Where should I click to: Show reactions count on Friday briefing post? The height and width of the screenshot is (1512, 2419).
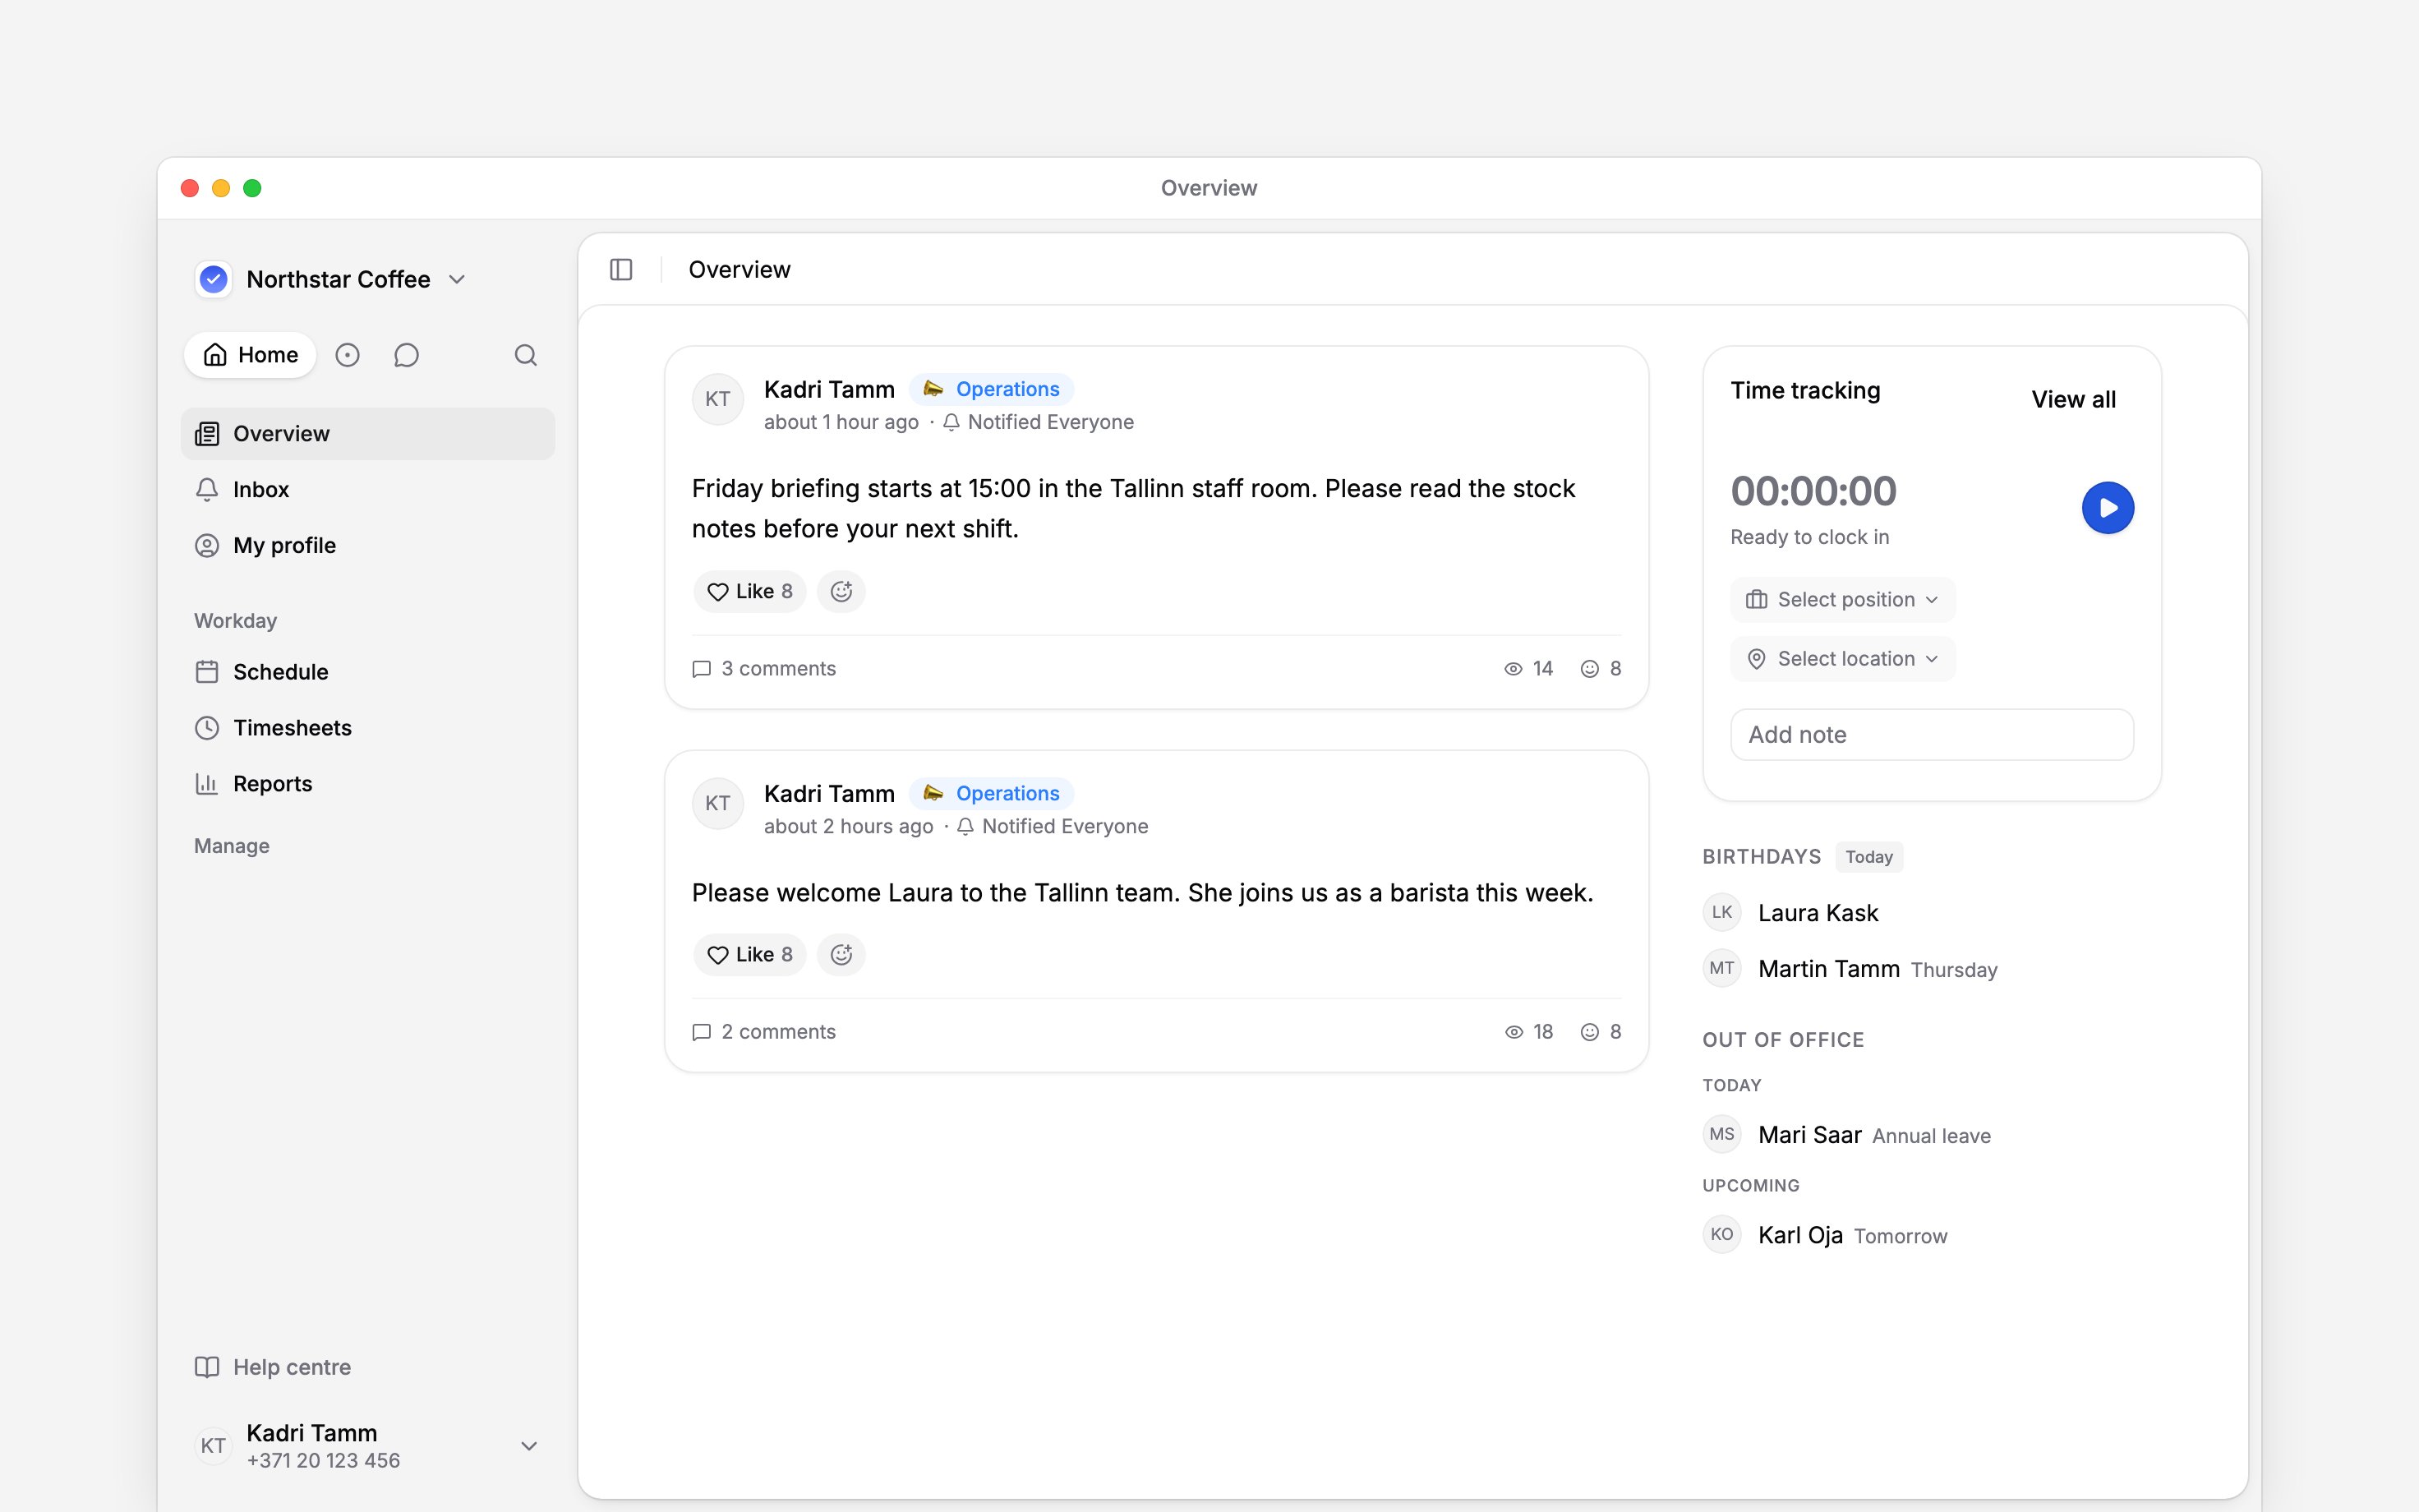(x=1601, y=669)
